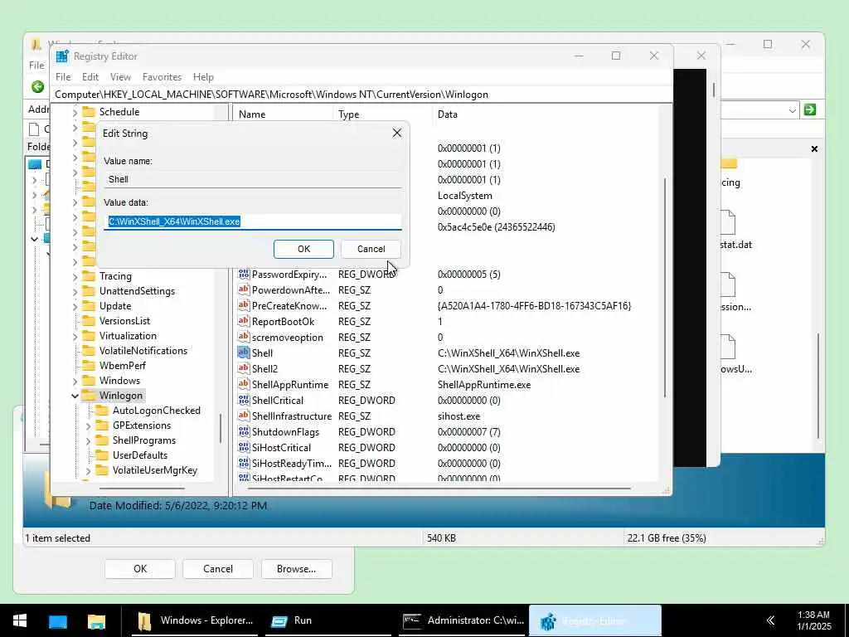
Task: Click the Shell value icon
Action: click(244, 353)
